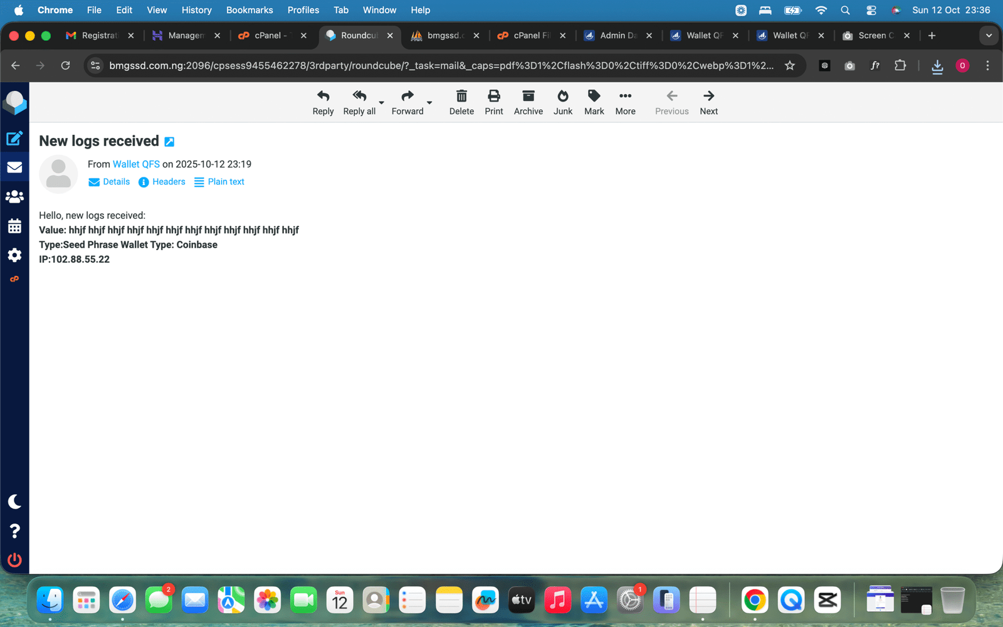
Task: Delete this email with the trash icon
Action: pos(461,102)
